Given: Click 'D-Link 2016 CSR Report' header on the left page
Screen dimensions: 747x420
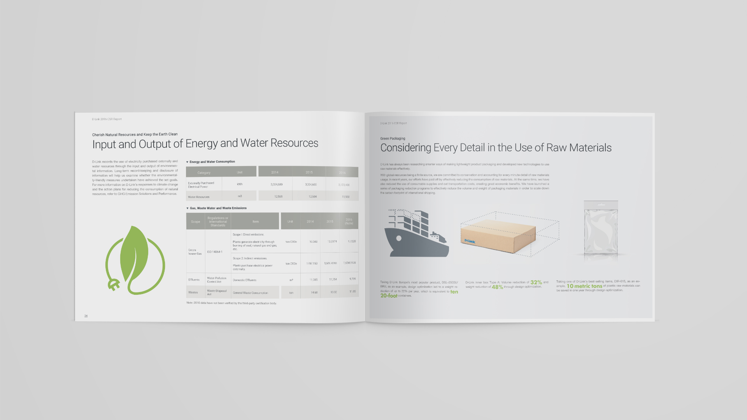Looking at the screenshot, I should 107,119.
